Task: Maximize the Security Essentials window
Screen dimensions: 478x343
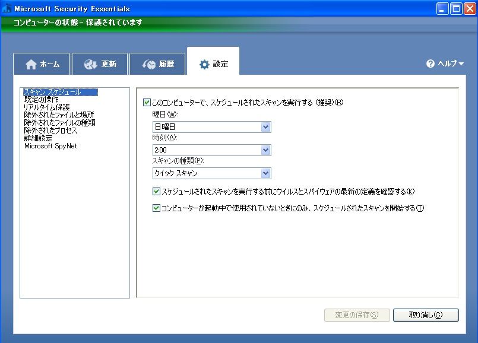Action: [x=457, y=8]
